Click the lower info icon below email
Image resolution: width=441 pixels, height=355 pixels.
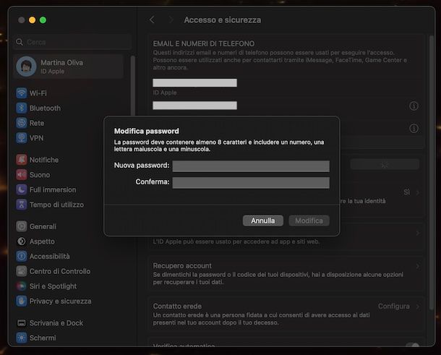tap(414, 128)
